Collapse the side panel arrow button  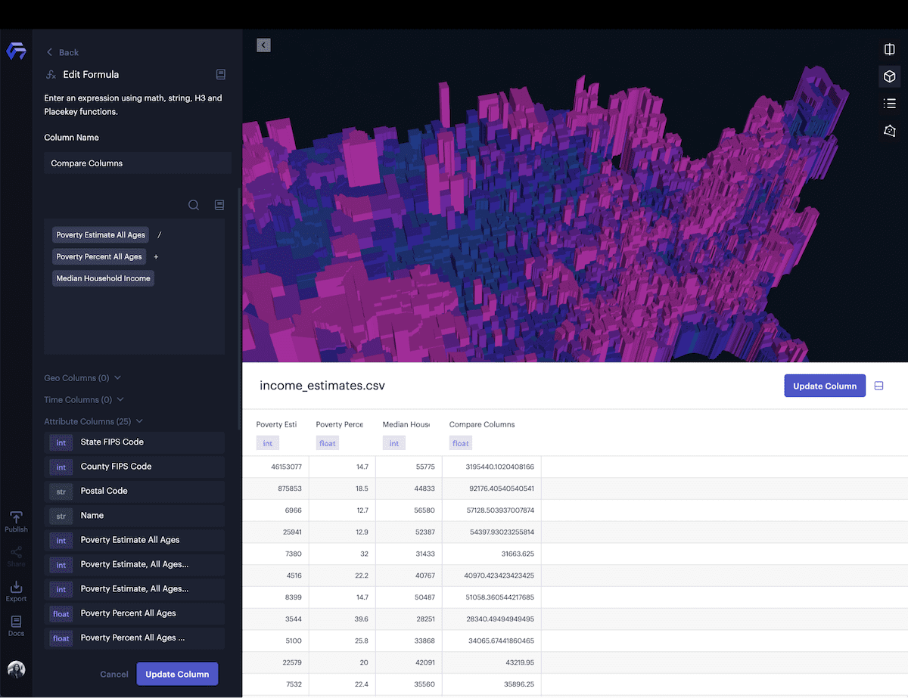pyautogui.click(x=263, y=45)
